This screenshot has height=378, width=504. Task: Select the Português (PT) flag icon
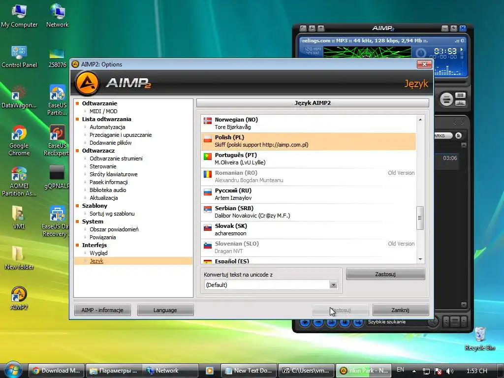(208, 157)
